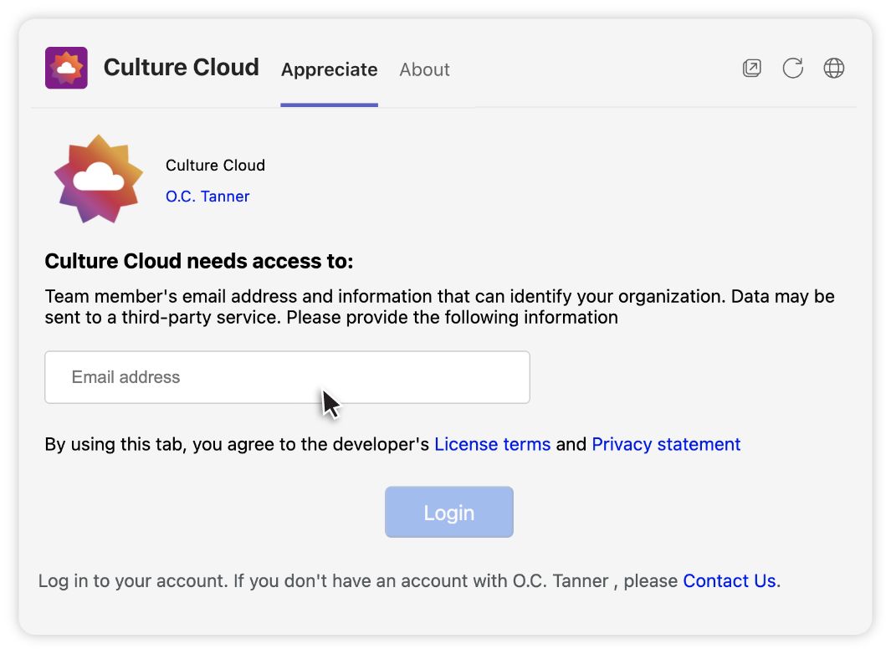Click the Login button

click(x=449, y=512)
